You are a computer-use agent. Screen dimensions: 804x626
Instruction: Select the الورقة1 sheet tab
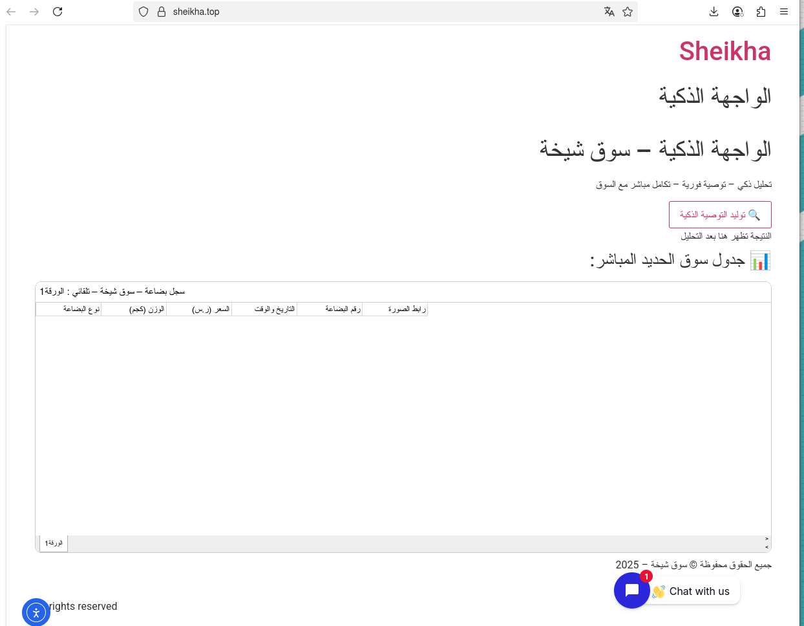(54, 543)
